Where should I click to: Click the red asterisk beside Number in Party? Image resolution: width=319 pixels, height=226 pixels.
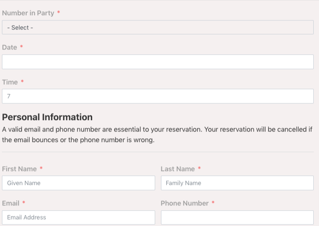(59, 13)
